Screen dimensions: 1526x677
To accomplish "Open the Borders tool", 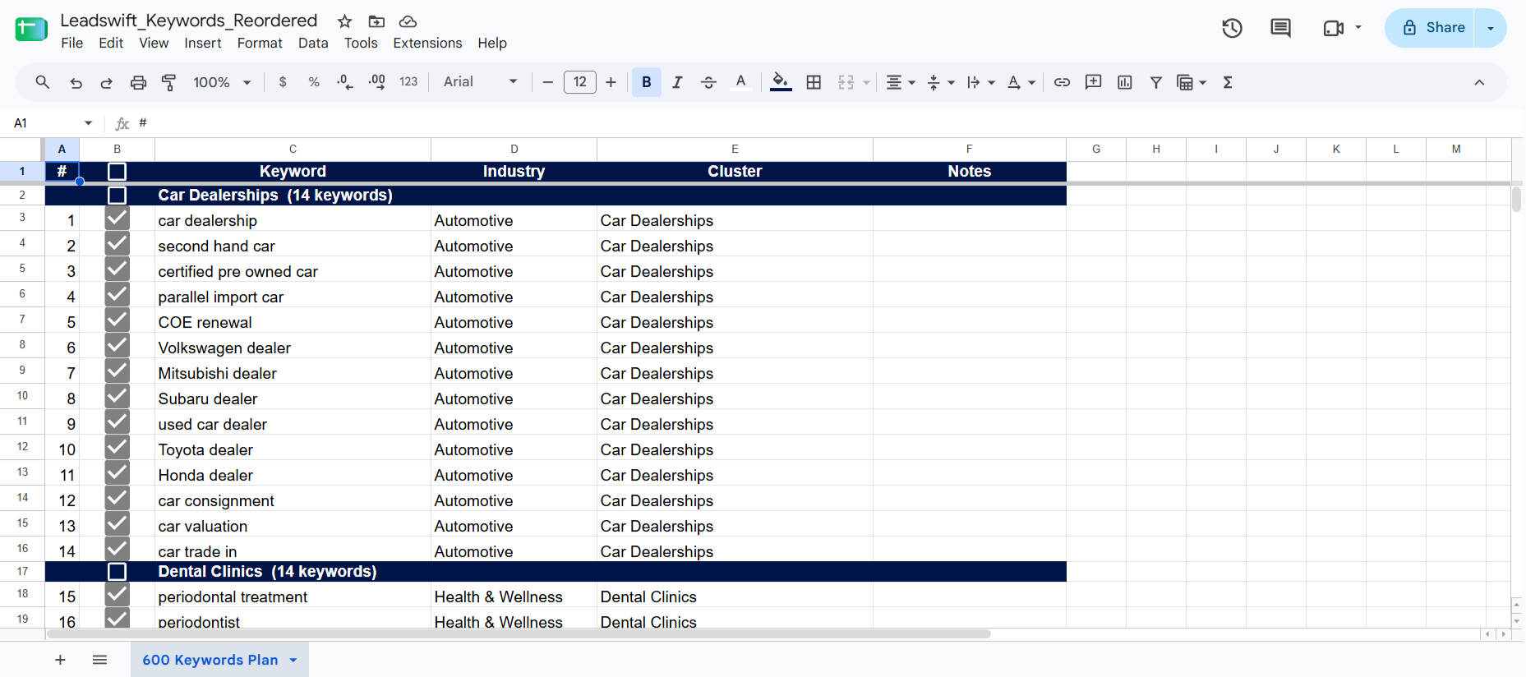I will pyautogui.click(x=814, y=82).
